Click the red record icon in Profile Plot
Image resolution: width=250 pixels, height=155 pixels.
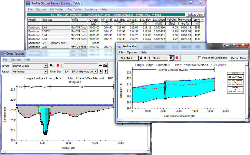coord(177,58)
